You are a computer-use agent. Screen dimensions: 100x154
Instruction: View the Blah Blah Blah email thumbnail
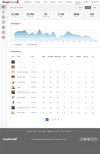click(x=13, y=77)
